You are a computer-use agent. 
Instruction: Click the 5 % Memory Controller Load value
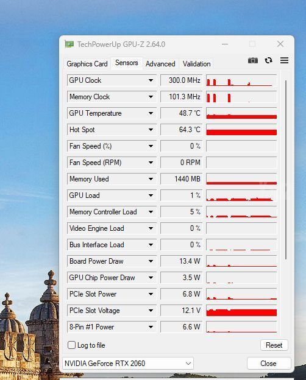pos(181,212)
